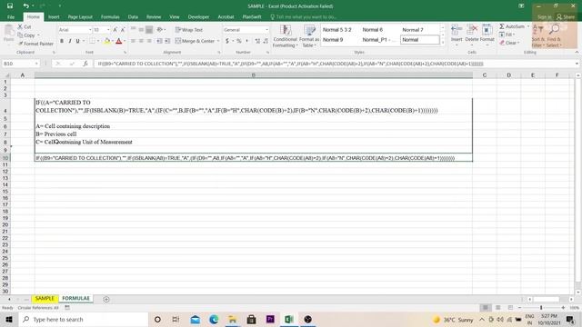Toggle Wrap Text
The image size is (582, 327).
click(x=188, y=30)
